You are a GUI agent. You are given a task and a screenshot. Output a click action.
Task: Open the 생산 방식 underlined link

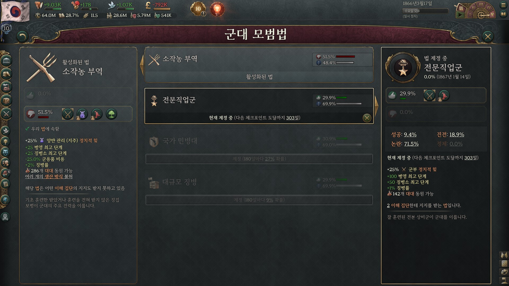pyautogui.click(x=54, y=177)
